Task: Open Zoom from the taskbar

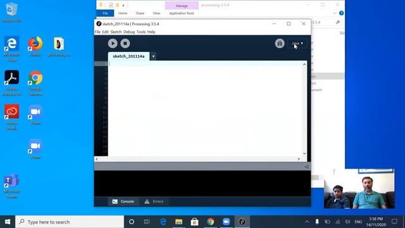Action: click(x=226, y=222)
